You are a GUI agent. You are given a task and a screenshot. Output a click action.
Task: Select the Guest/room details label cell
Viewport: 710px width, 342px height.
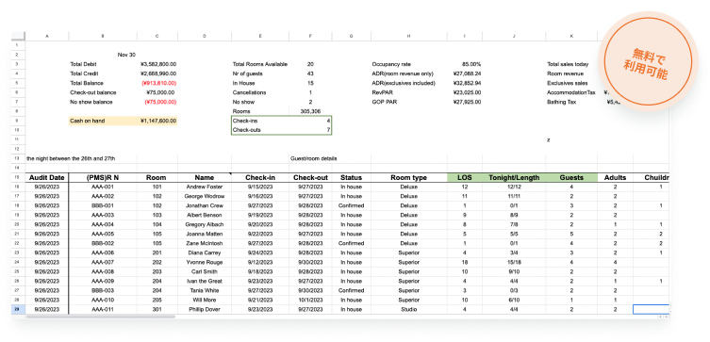[313, 158]
